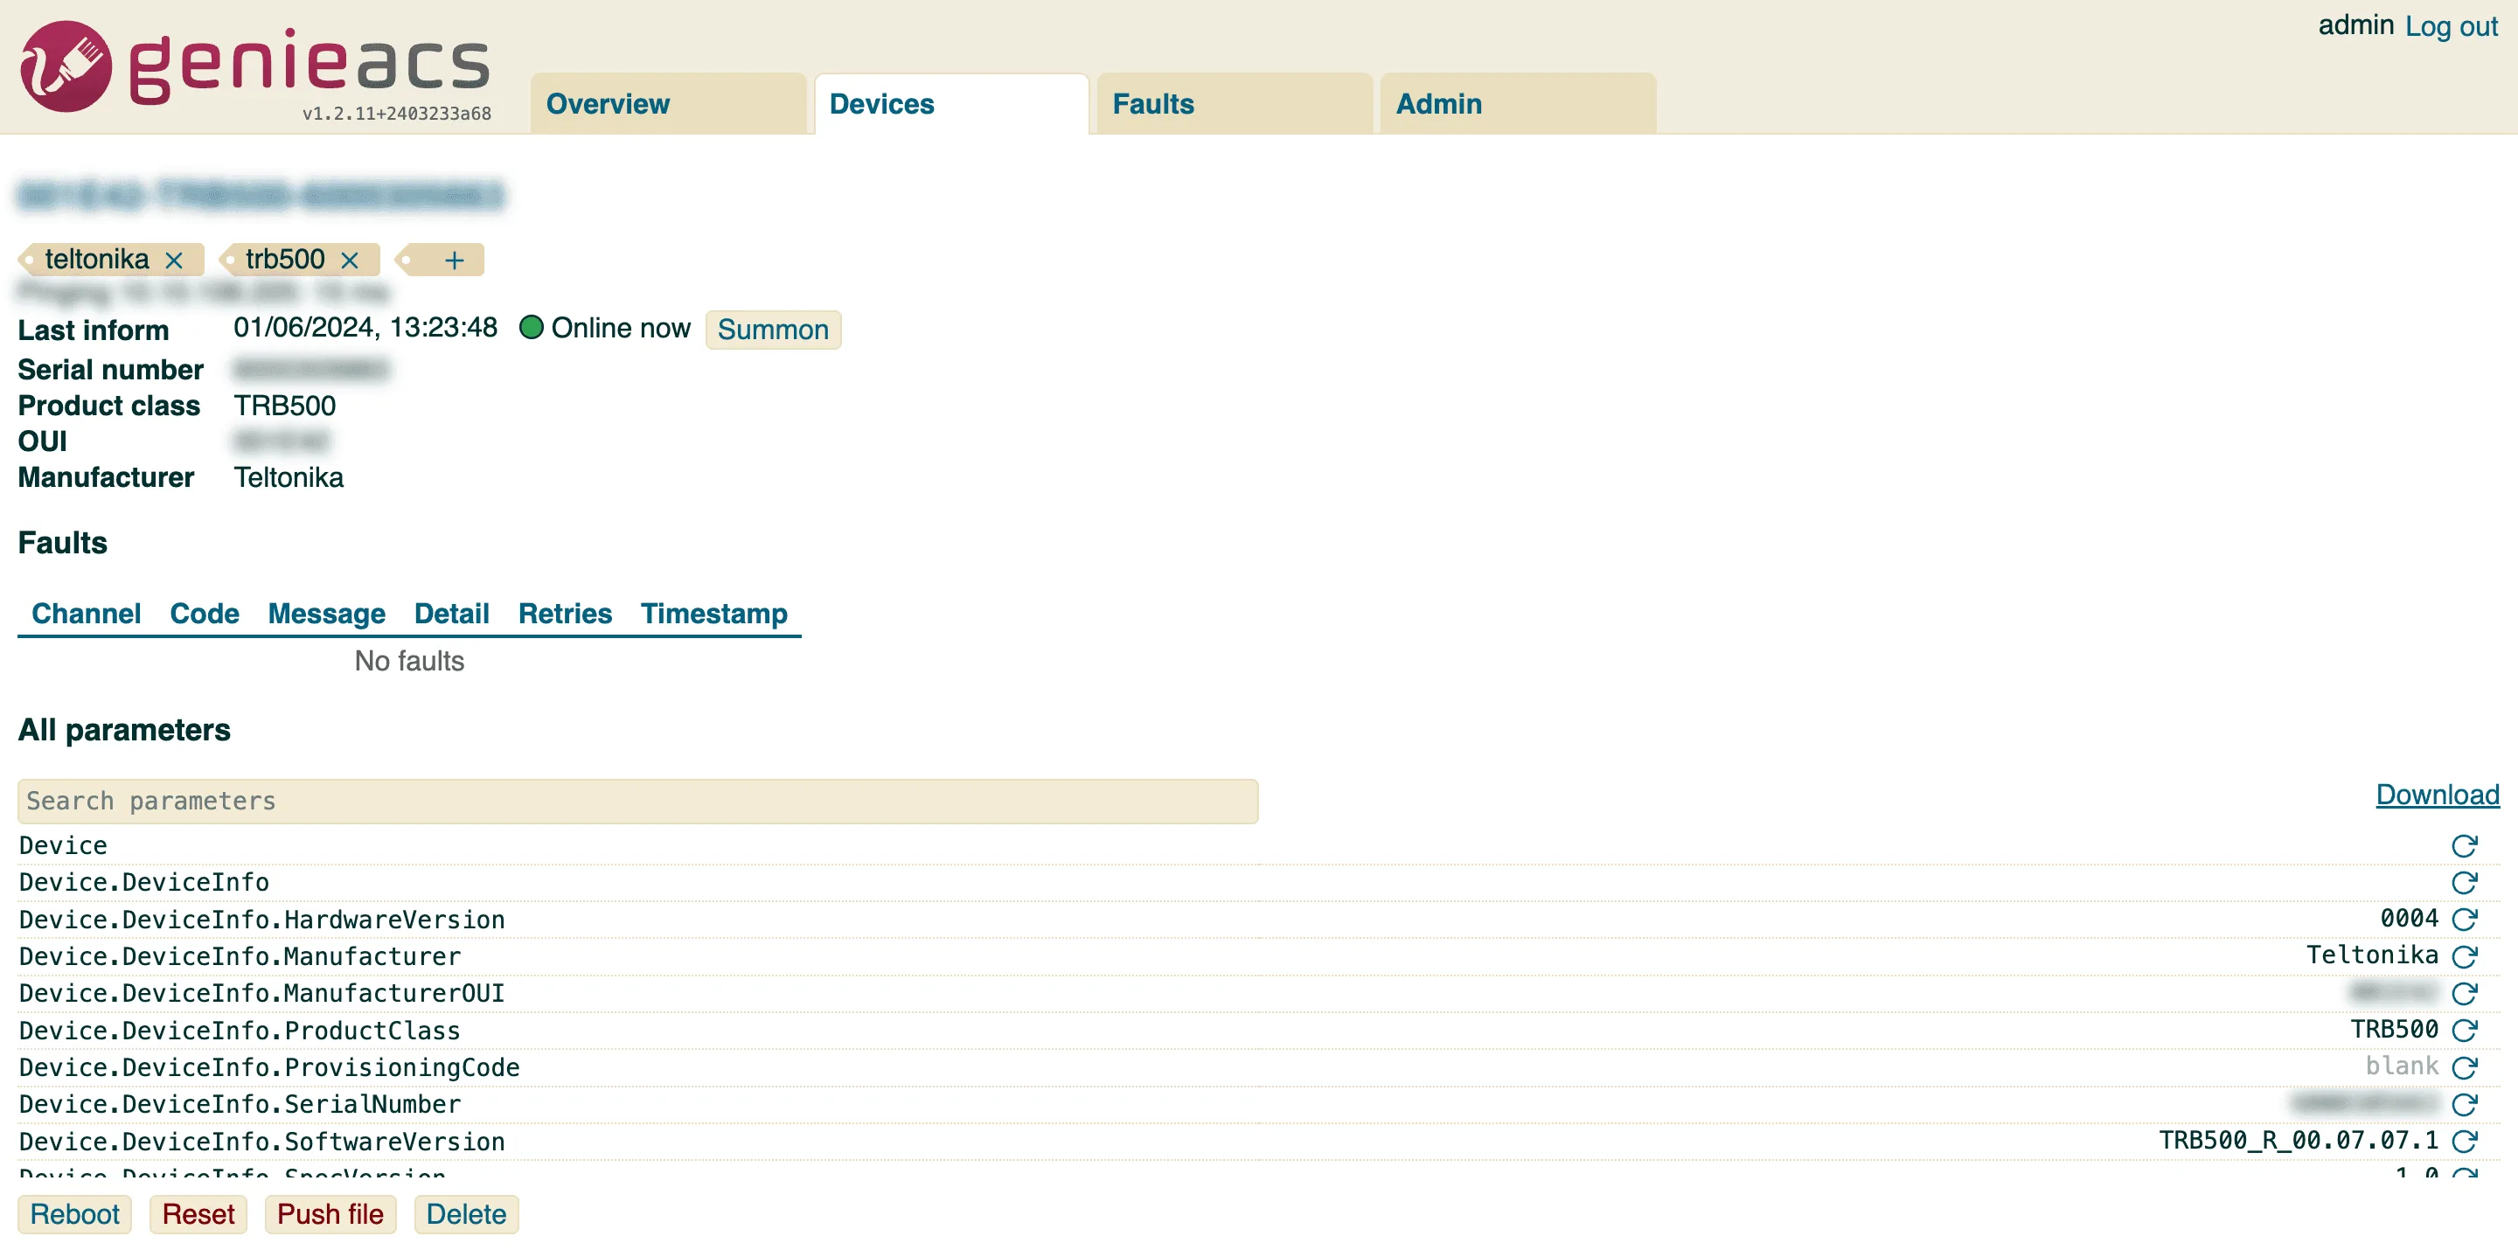Remove the trb500 tag
Screen dimensions: 2518x1257
[x=349, y=260]
